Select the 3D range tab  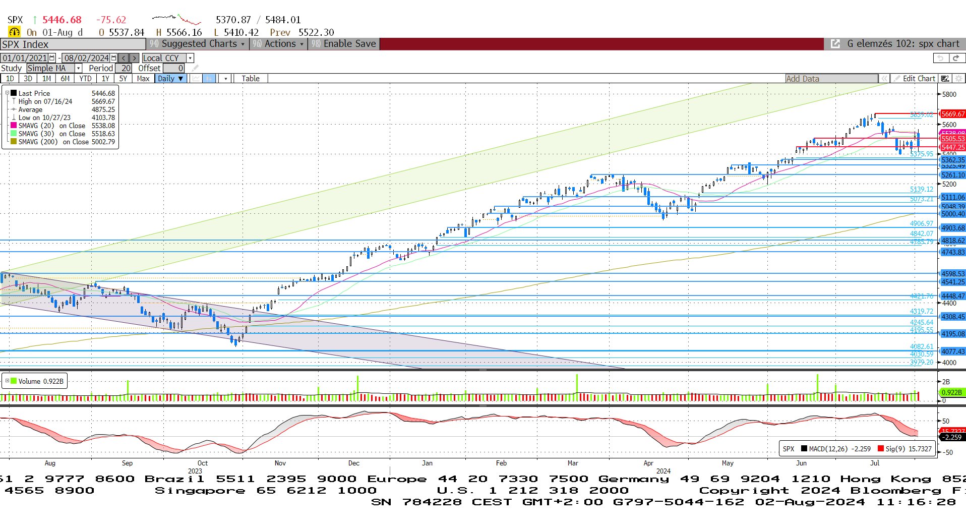[28, 78]
